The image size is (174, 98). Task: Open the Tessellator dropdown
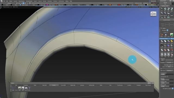pyautogui.click(x=169, y=63)
